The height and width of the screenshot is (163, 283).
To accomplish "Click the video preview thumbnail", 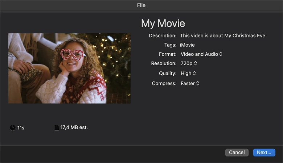I will coord(70,68).
